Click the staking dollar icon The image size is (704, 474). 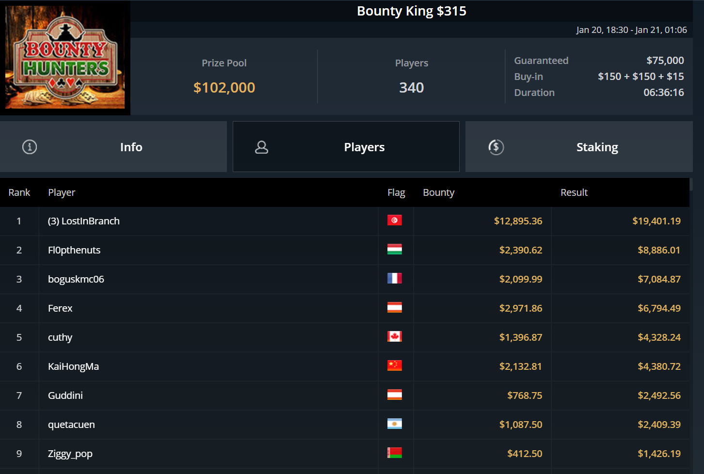tap(496, 147)
